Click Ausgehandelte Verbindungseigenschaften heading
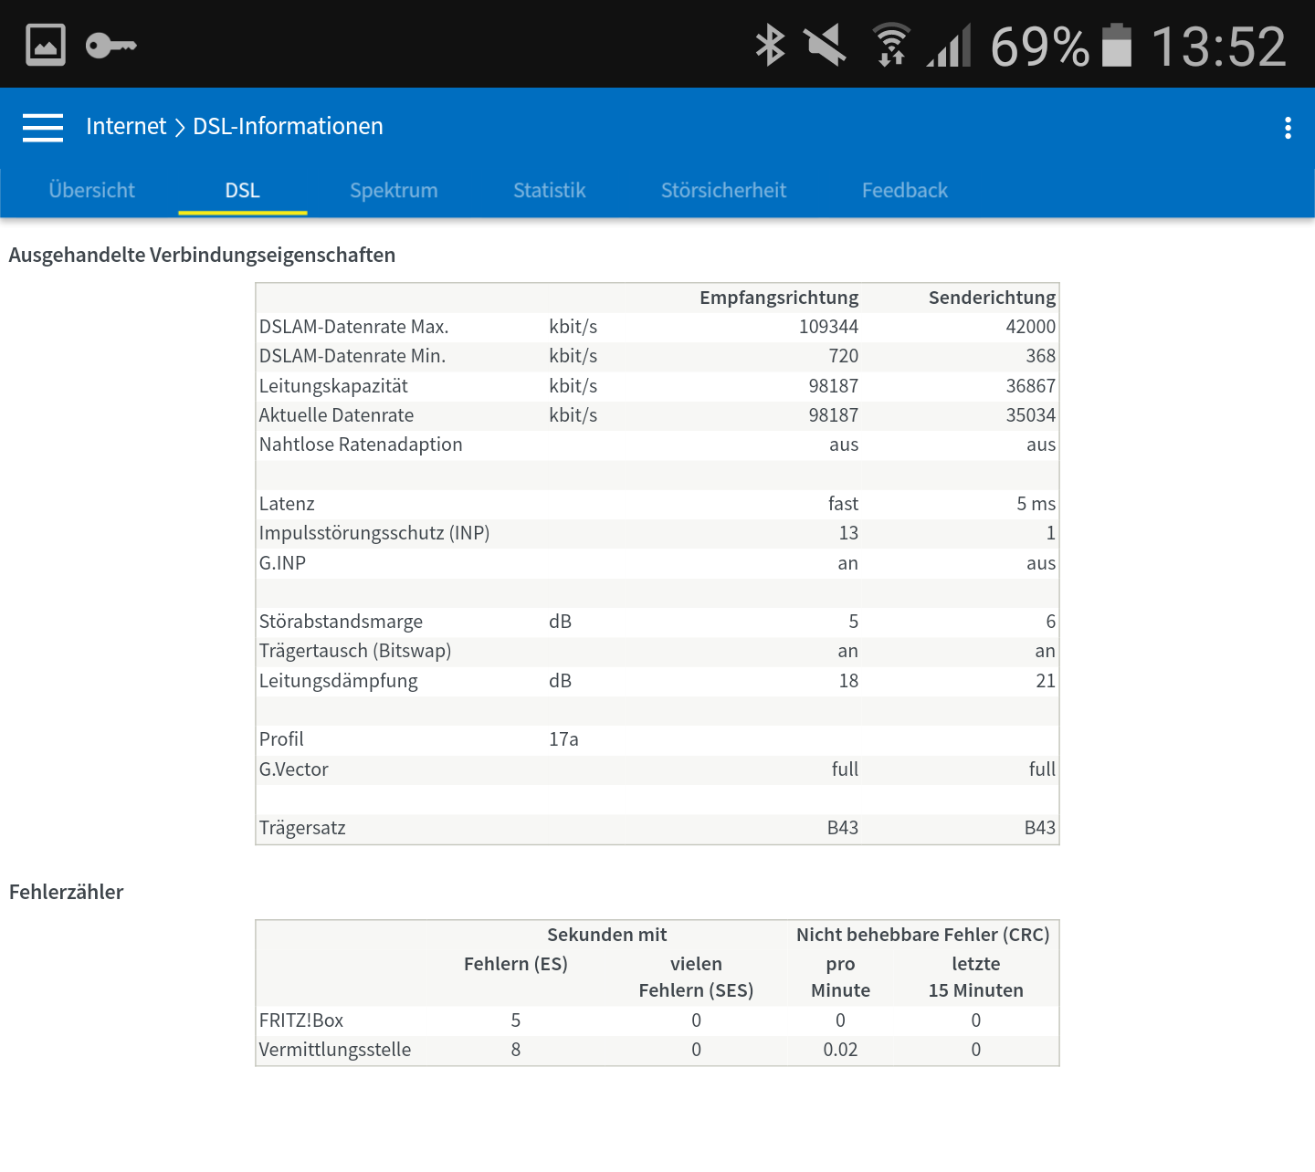This screenshot has width=1315, height=1172. [x=202, y=255]
